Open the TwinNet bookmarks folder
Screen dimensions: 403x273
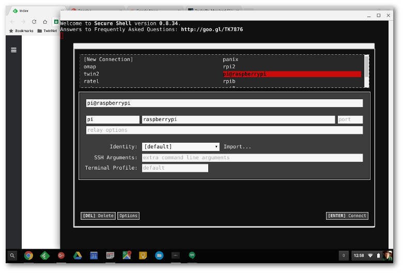click(x=47, y=31)
